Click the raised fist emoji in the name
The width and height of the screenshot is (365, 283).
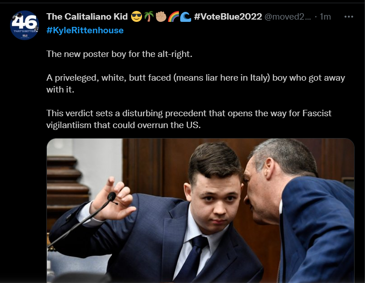[161, 17]
